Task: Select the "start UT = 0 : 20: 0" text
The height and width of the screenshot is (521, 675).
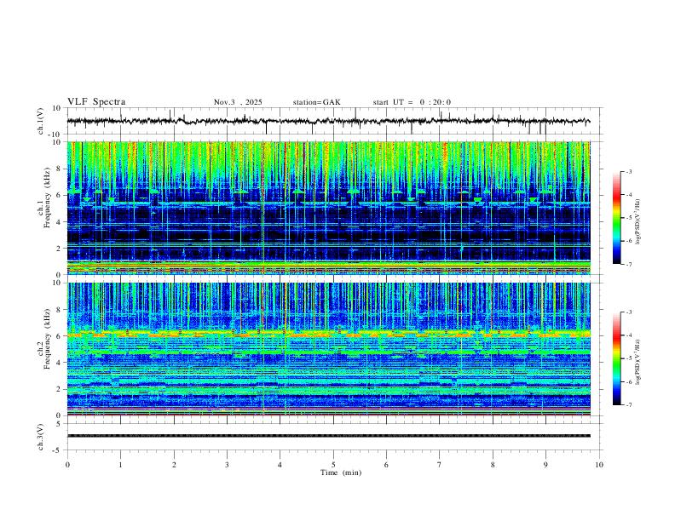Action: pos(412,102)
